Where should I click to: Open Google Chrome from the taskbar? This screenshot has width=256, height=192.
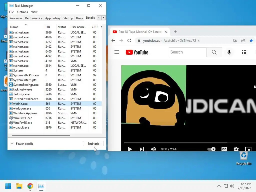[x=30, y=186]
